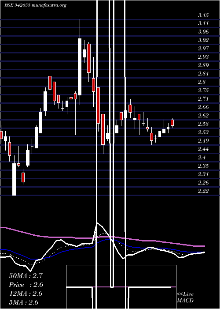Image resolution: width=220 pixels, height=309 pixels.
Task: Click the 2.44 price axis label
Action: pyautogui.click(x=203, y=149)
